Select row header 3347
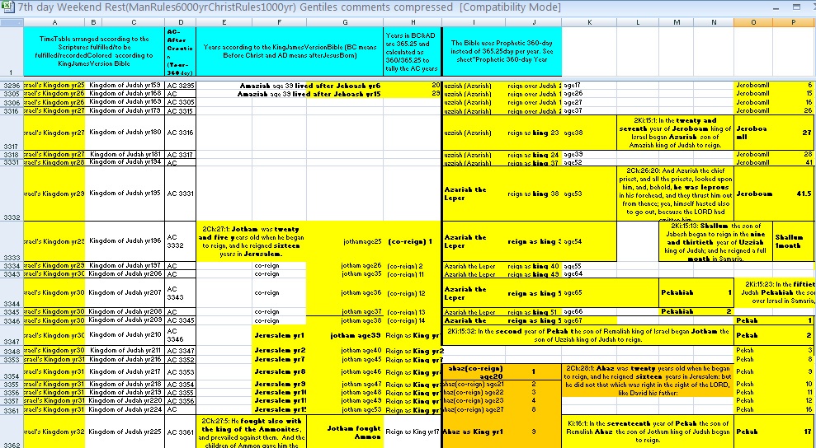This screenshot has width=816, height=448. (x=12, y=335)
